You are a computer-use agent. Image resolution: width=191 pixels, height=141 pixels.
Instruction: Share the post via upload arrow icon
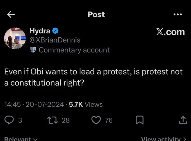pos(183,120)
